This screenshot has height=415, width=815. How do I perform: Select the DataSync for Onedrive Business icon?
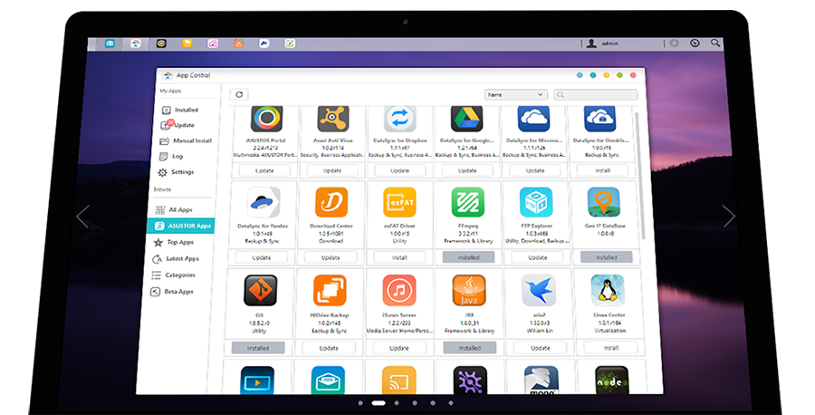click(599, 119)
